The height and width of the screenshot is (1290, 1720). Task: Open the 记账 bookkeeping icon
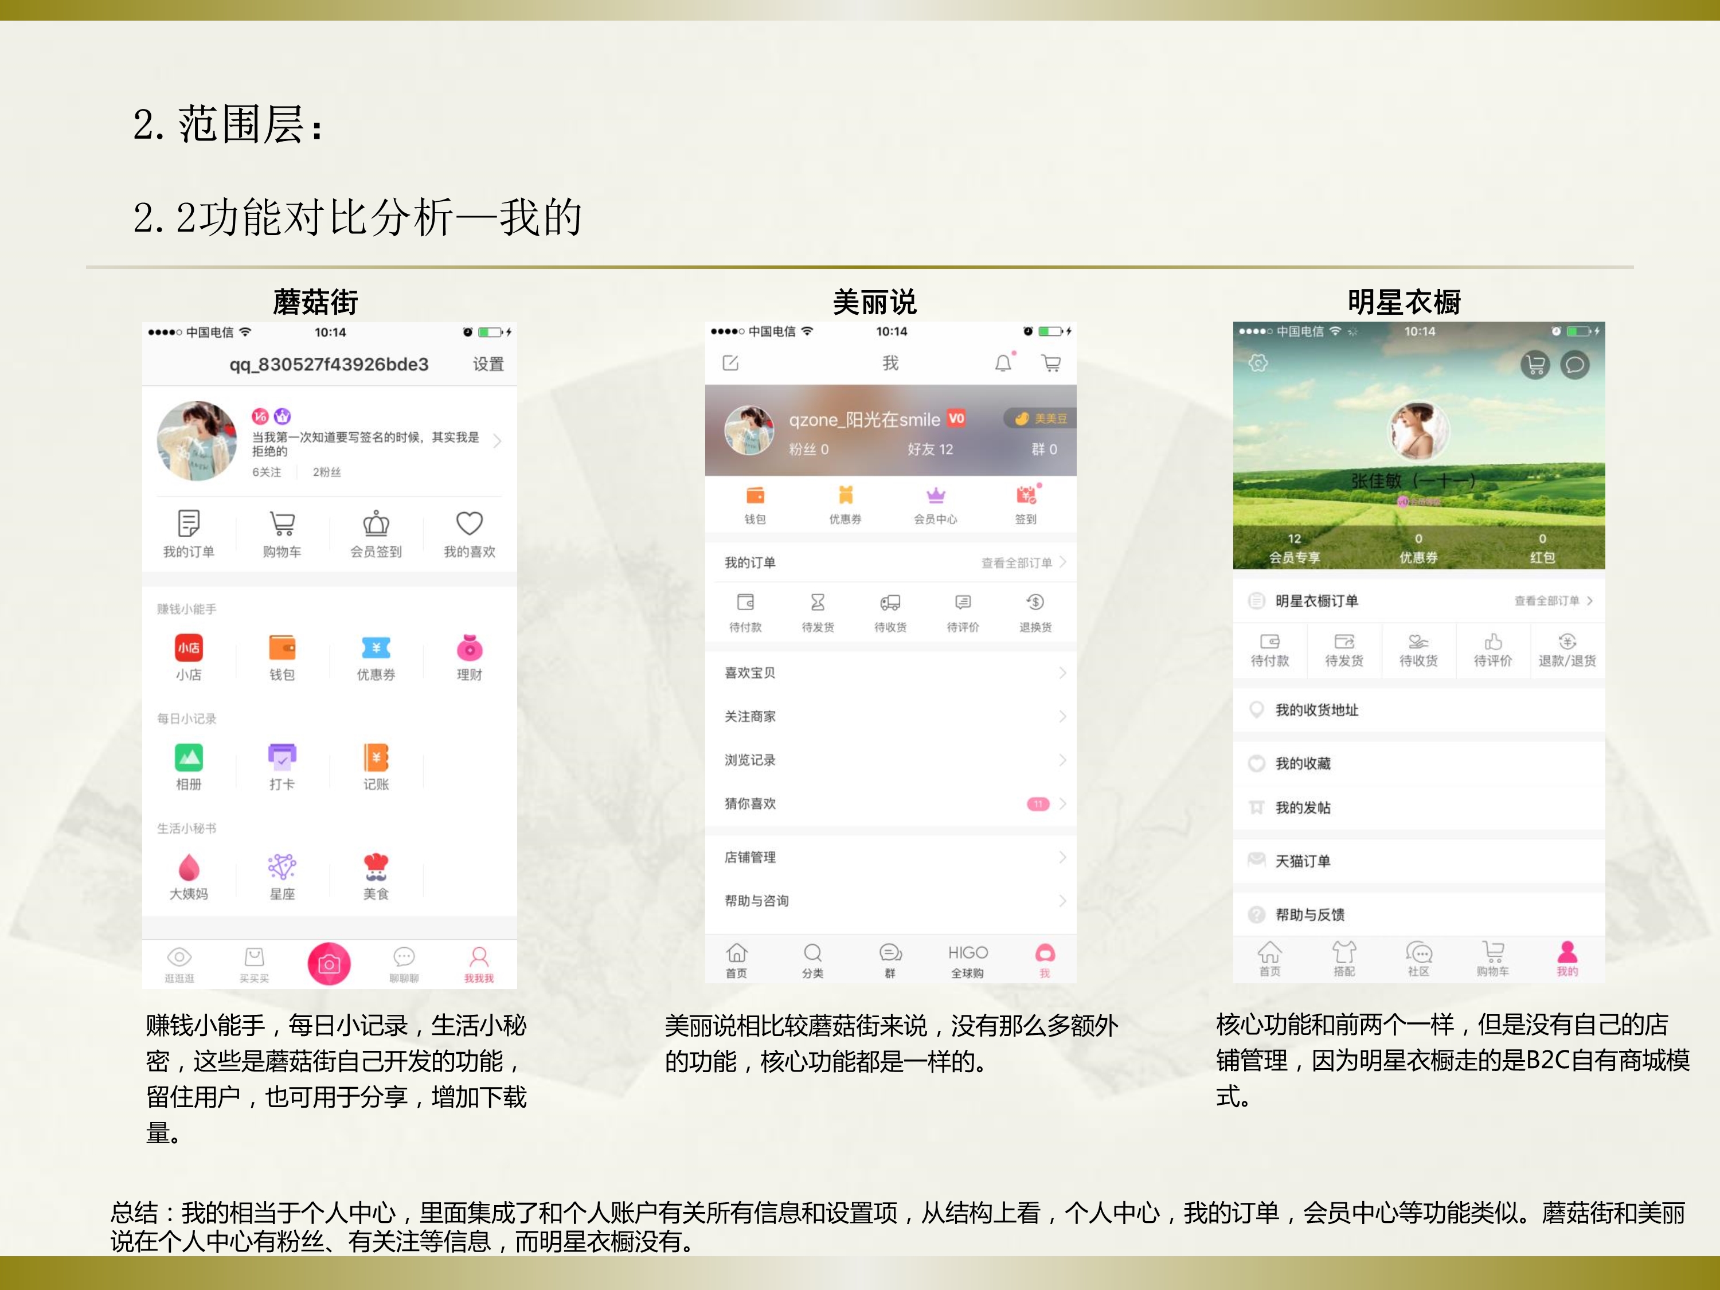point(376,758)
